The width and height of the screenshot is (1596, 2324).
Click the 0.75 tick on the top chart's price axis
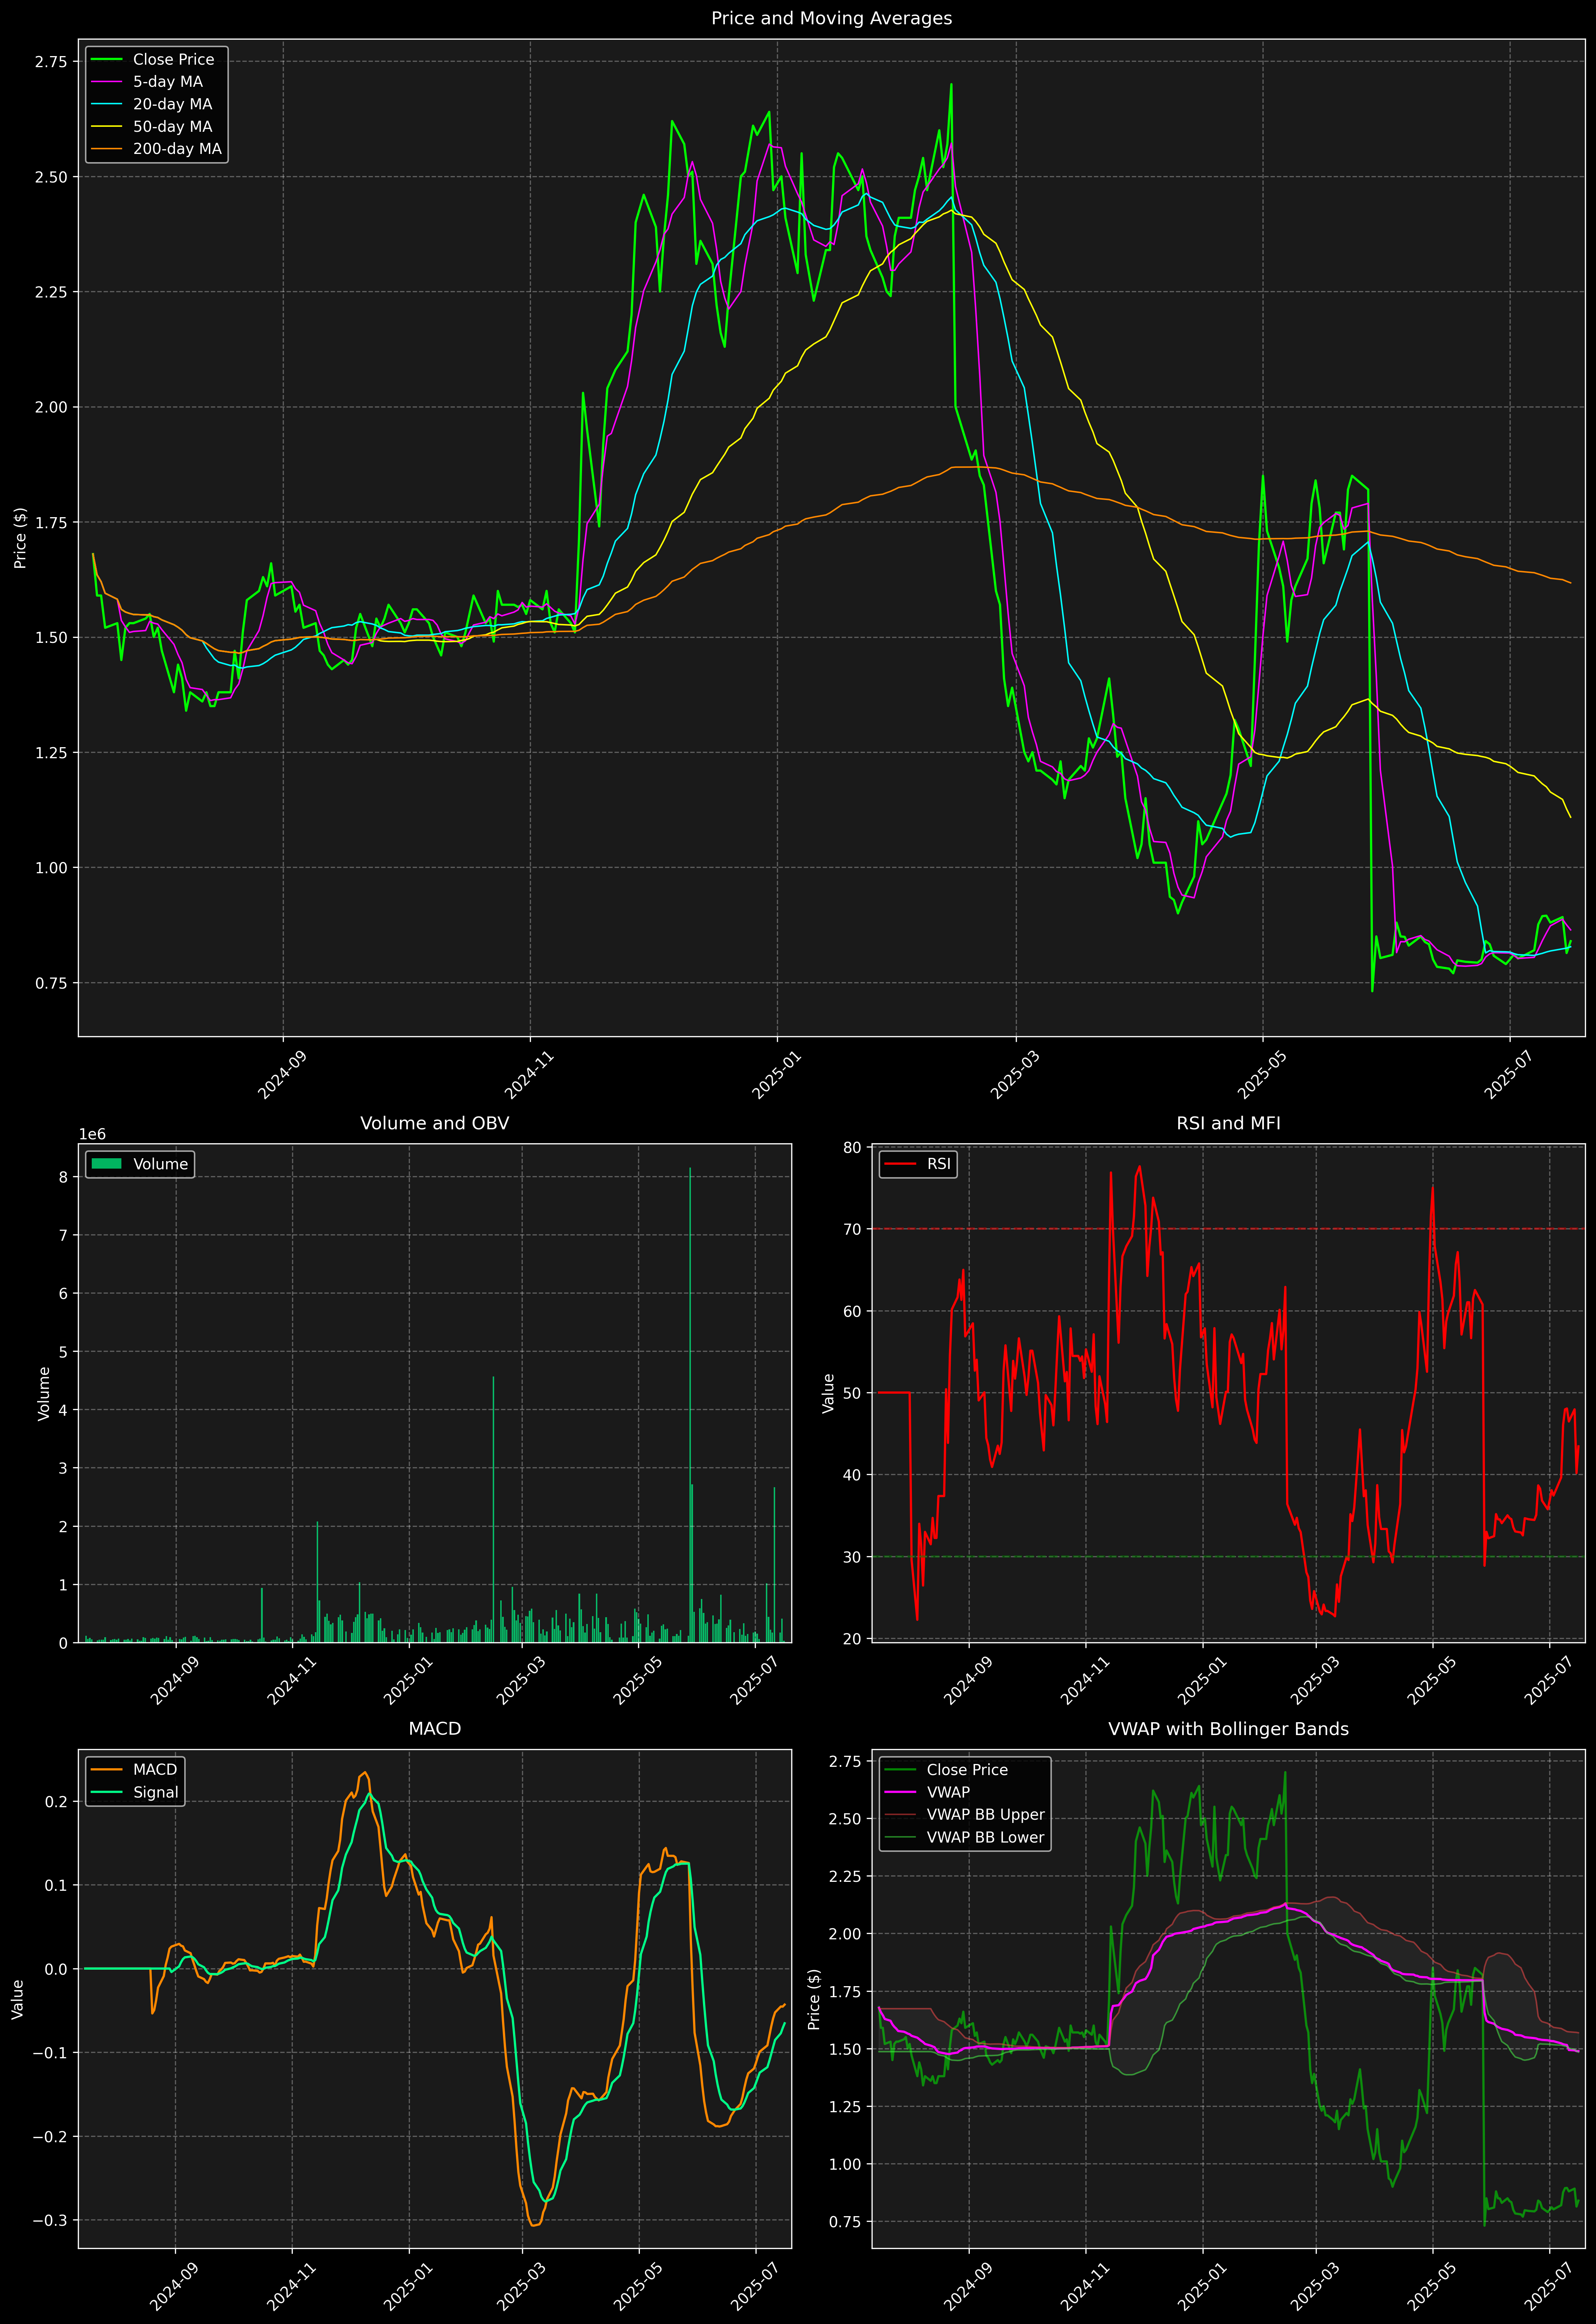coord(51,983)
